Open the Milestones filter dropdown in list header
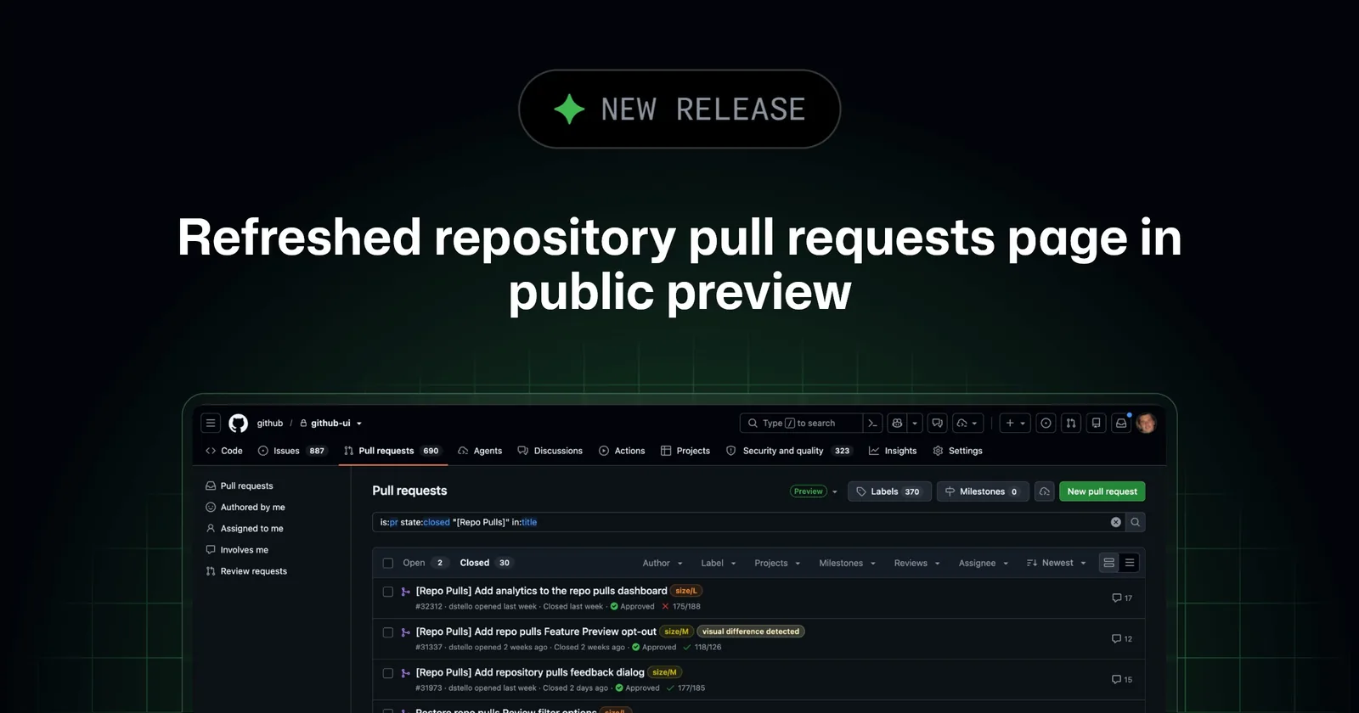Image resolution: width=1359 pixels, height=713 pixels. (847, 563)
